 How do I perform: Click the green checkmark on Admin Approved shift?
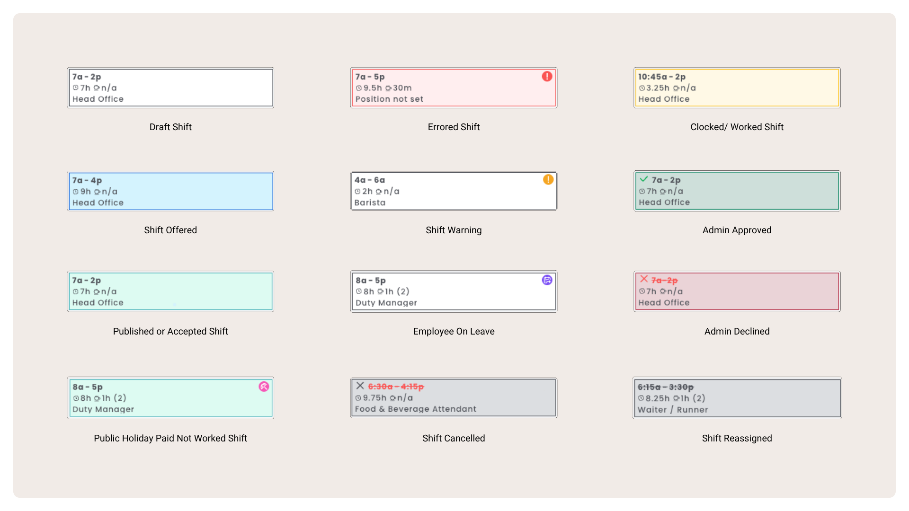pyautogui.click(x=643, y=179)
